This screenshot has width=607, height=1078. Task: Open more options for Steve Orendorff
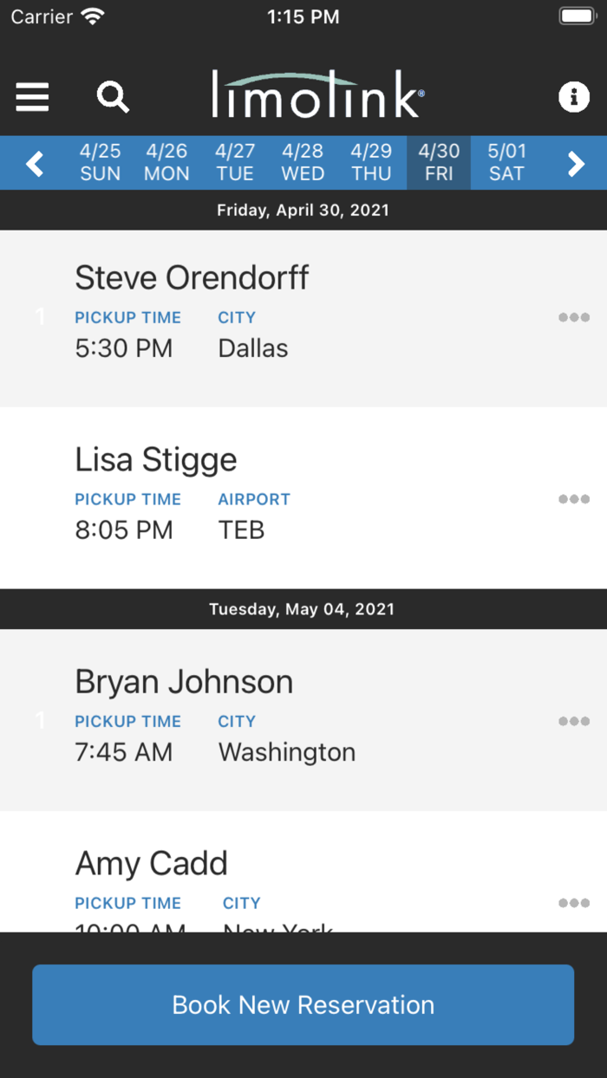point(574,317)
